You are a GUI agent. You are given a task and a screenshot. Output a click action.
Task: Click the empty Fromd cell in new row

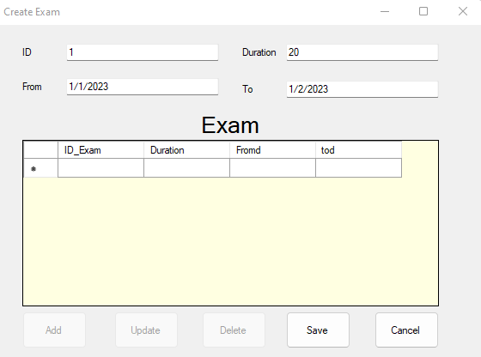tap(273, 168)
